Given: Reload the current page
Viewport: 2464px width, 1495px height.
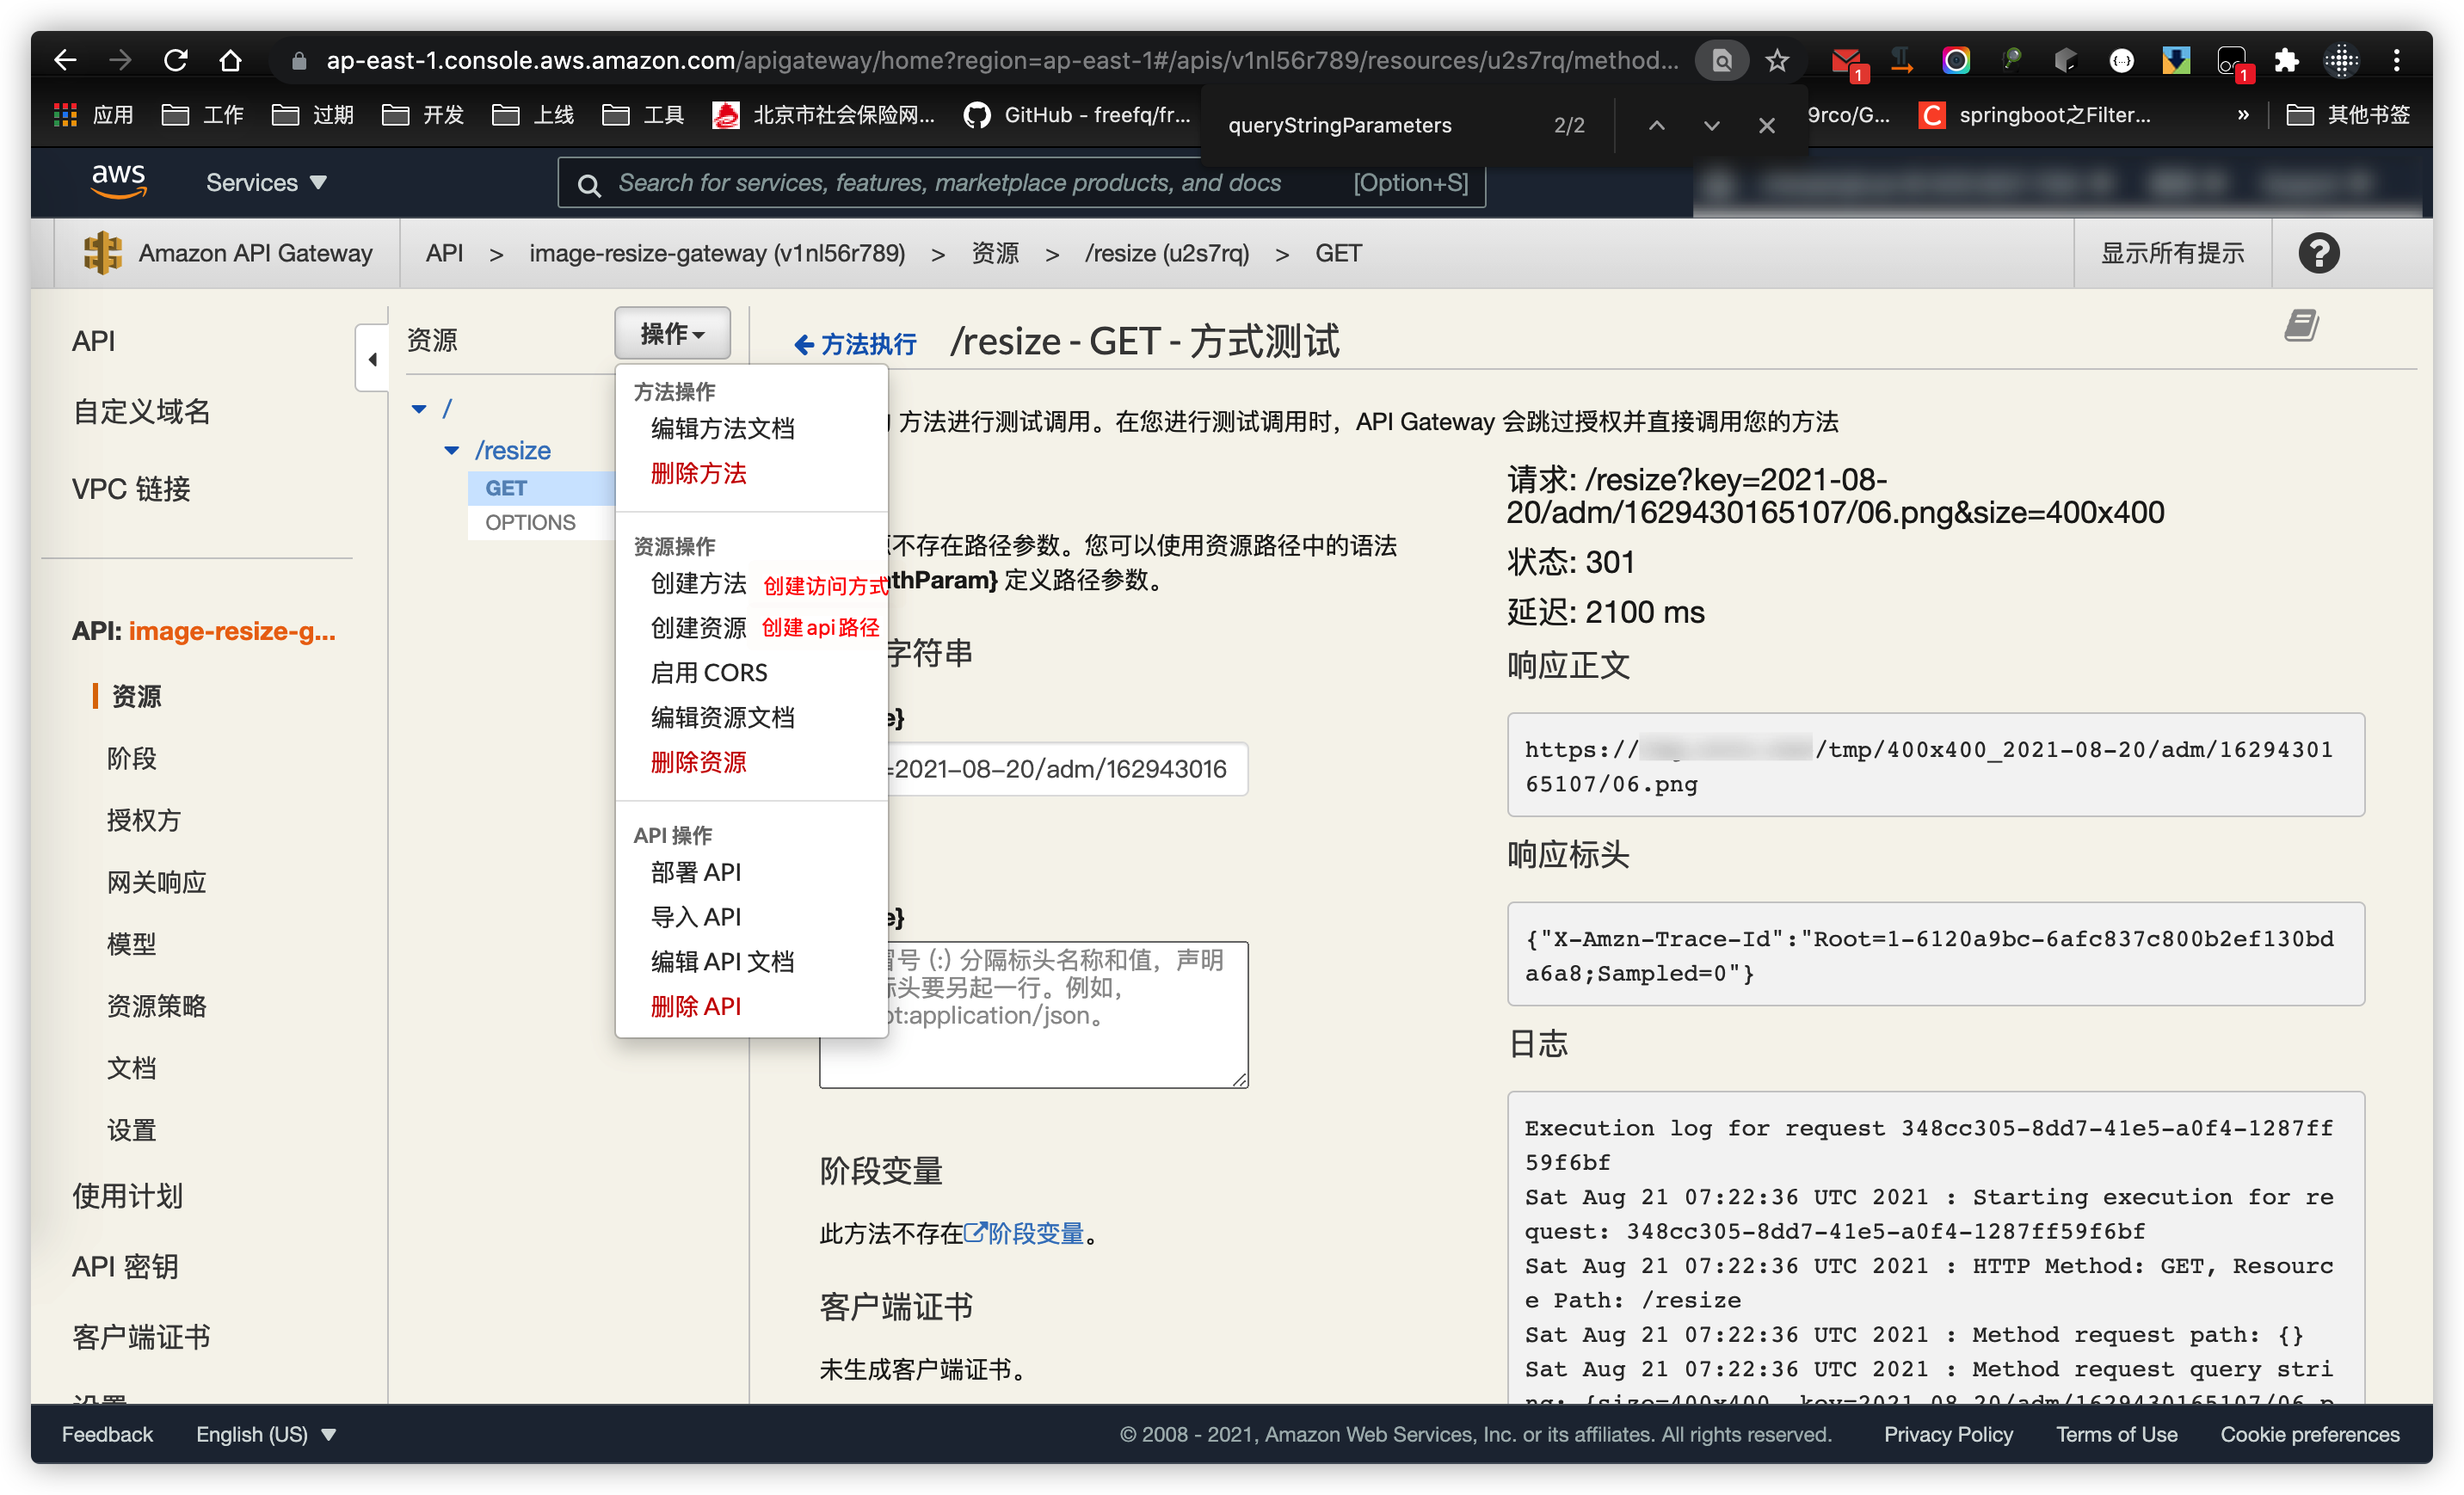Looking at the screenshot, I should 176,61.
